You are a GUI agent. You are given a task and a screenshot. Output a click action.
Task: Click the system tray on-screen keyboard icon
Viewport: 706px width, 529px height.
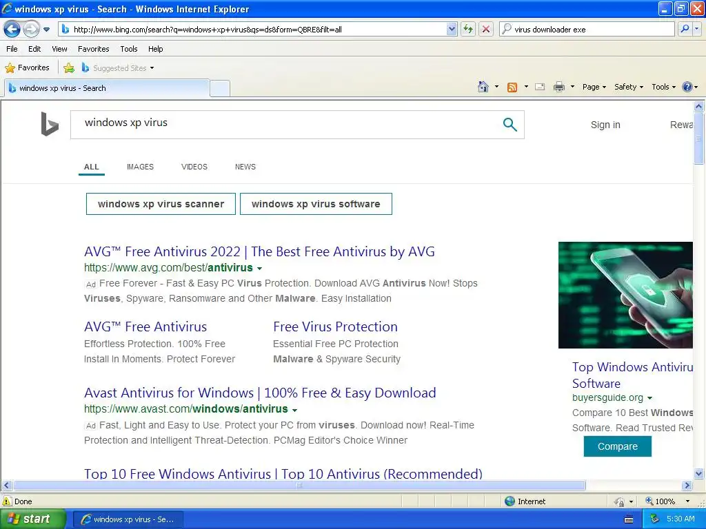[x=629, y=519]
